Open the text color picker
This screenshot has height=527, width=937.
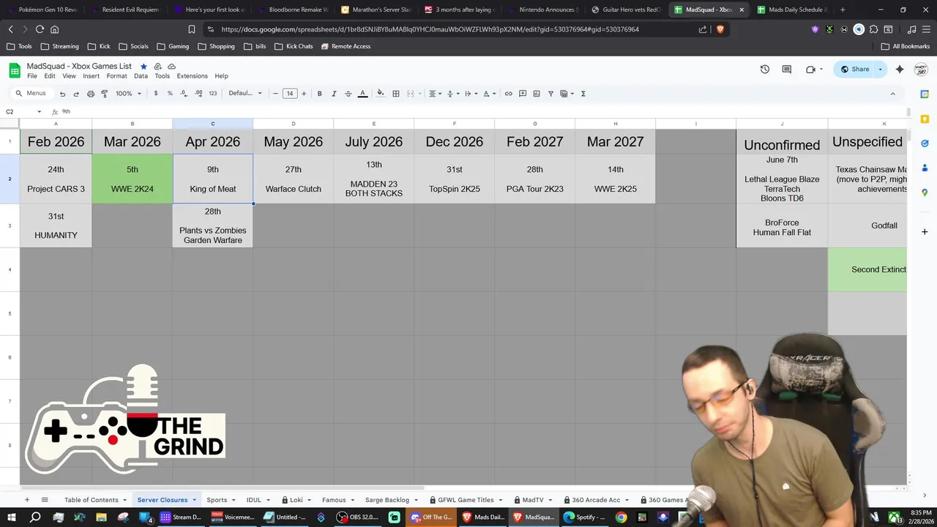pyautogui.click(x=362, y=94)
